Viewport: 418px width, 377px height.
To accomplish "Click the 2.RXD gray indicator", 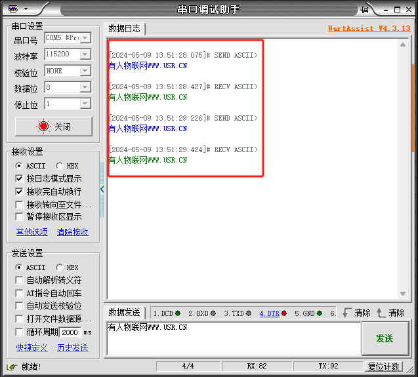I will (x=213, y=313).
